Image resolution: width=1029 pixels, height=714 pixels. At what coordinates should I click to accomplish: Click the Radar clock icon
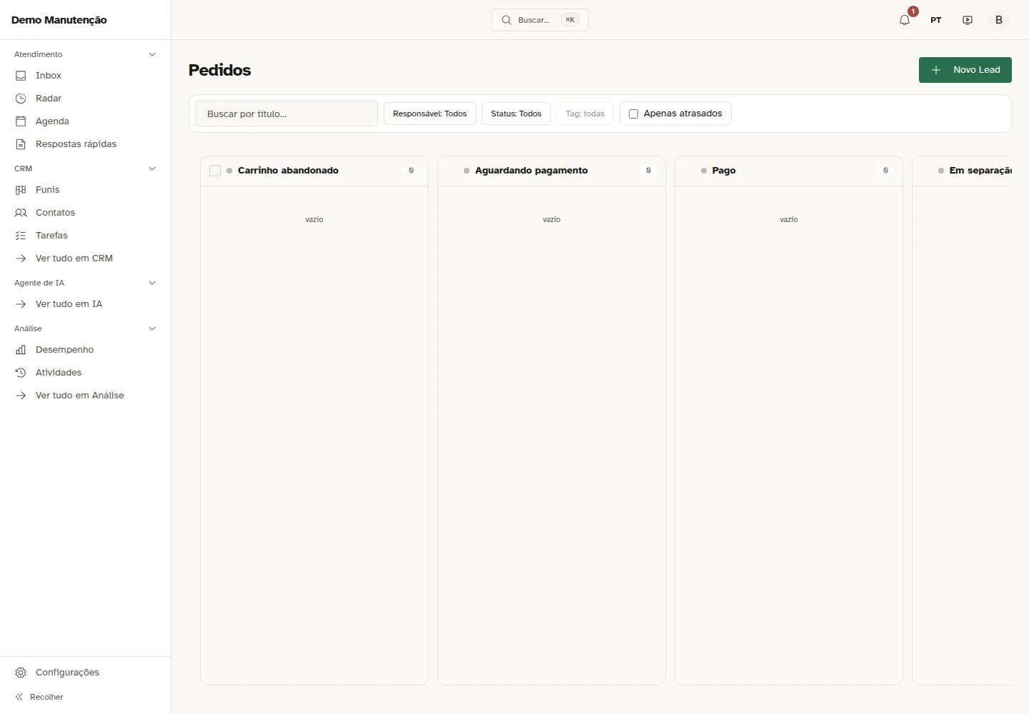[x=21, y=99]
